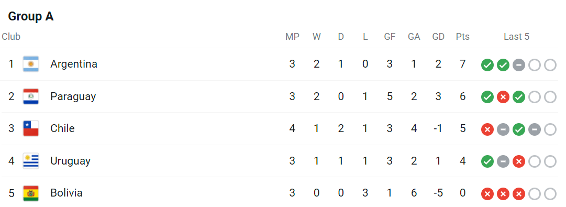Click Uruguay's red loss result icon

pos(519,161)
